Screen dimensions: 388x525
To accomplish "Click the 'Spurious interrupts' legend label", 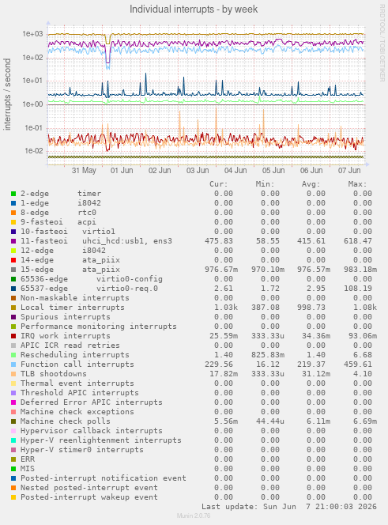I will 66,317.
